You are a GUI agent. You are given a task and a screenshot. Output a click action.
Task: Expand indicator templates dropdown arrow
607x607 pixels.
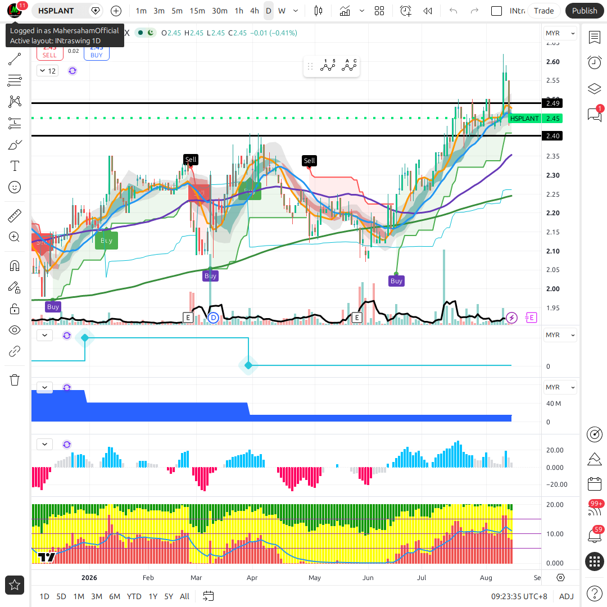(362, 11)
